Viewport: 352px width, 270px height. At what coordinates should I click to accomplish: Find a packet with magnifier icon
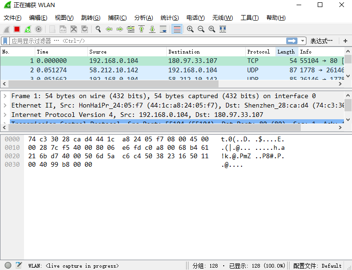(x=98, y=29)
